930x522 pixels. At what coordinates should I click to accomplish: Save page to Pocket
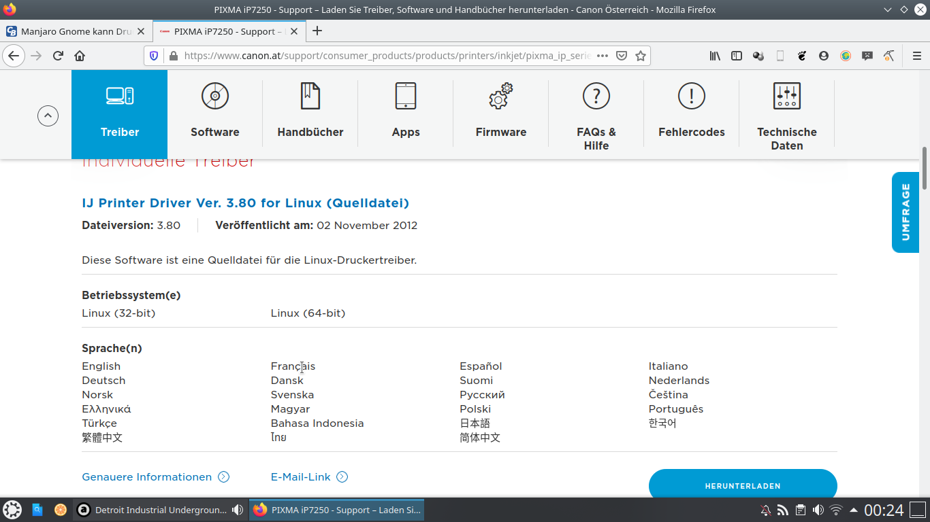pos(622,56)
